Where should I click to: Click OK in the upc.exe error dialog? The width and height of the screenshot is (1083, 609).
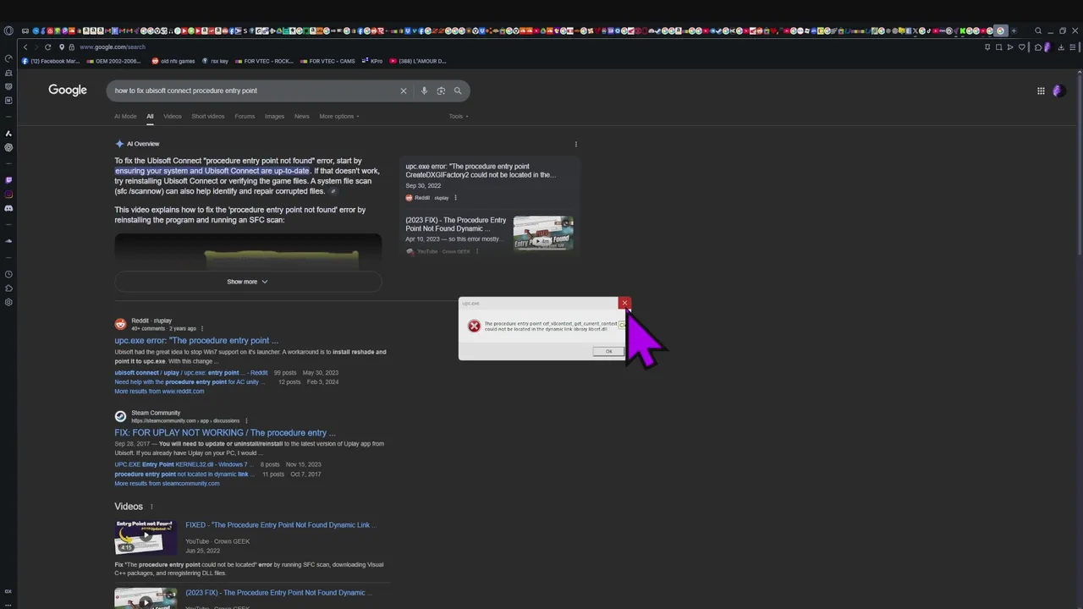(608, 351)
